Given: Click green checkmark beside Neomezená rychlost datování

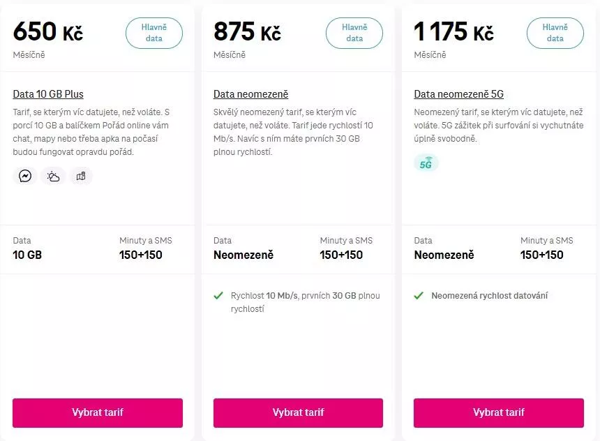Looking at the screenshot, I should [x=419, y=296].
